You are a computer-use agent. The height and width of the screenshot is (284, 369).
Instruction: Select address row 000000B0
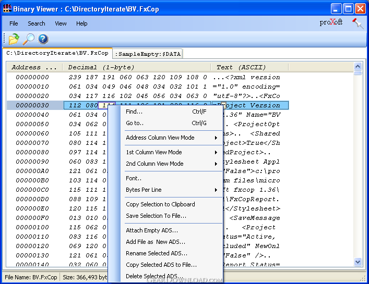[x=32, y=181]
